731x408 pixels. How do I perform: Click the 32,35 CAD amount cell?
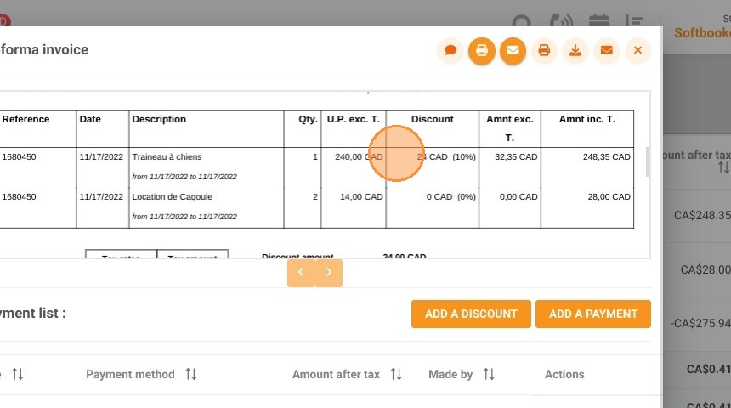[x=516, y=156]
